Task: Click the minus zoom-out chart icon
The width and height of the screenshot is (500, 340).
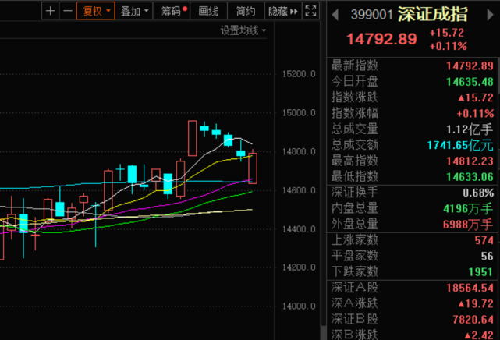Action: [67, 11]
